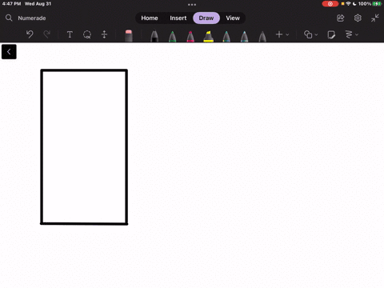This screenshot has width=384, height=288.
Task: Click the Numerade notebook title
Action: 32,18
